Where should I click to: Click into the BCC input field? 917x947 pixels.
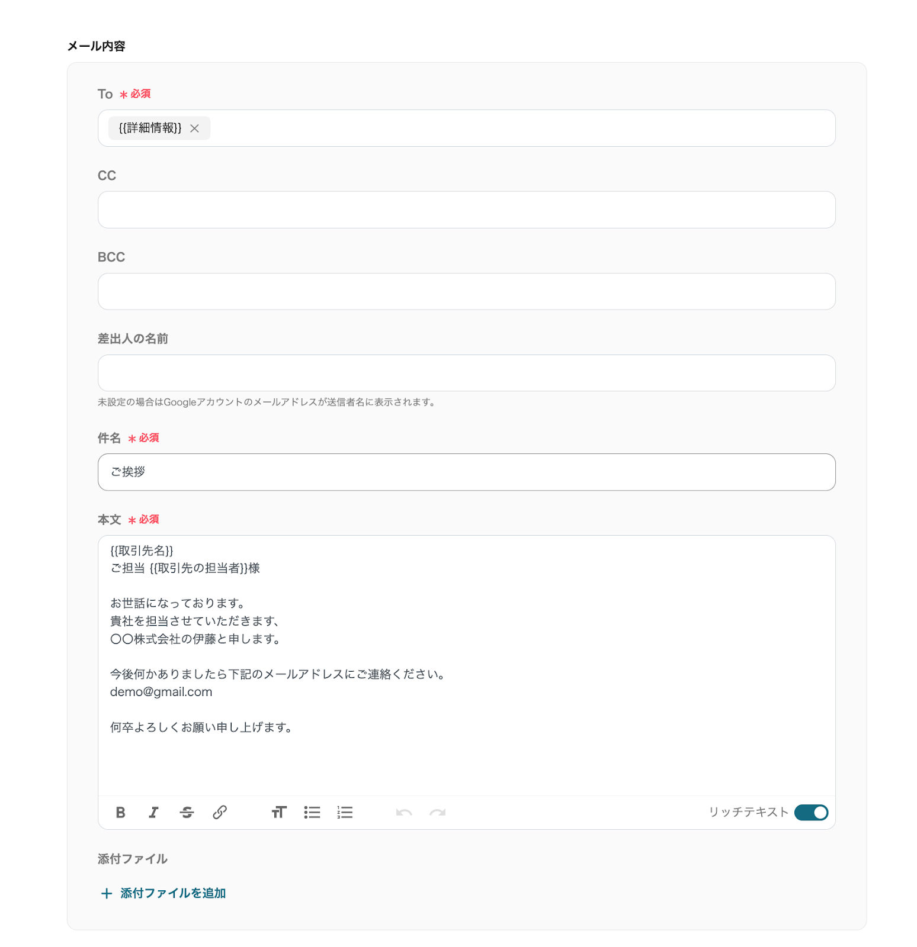[x=467, y=291]
